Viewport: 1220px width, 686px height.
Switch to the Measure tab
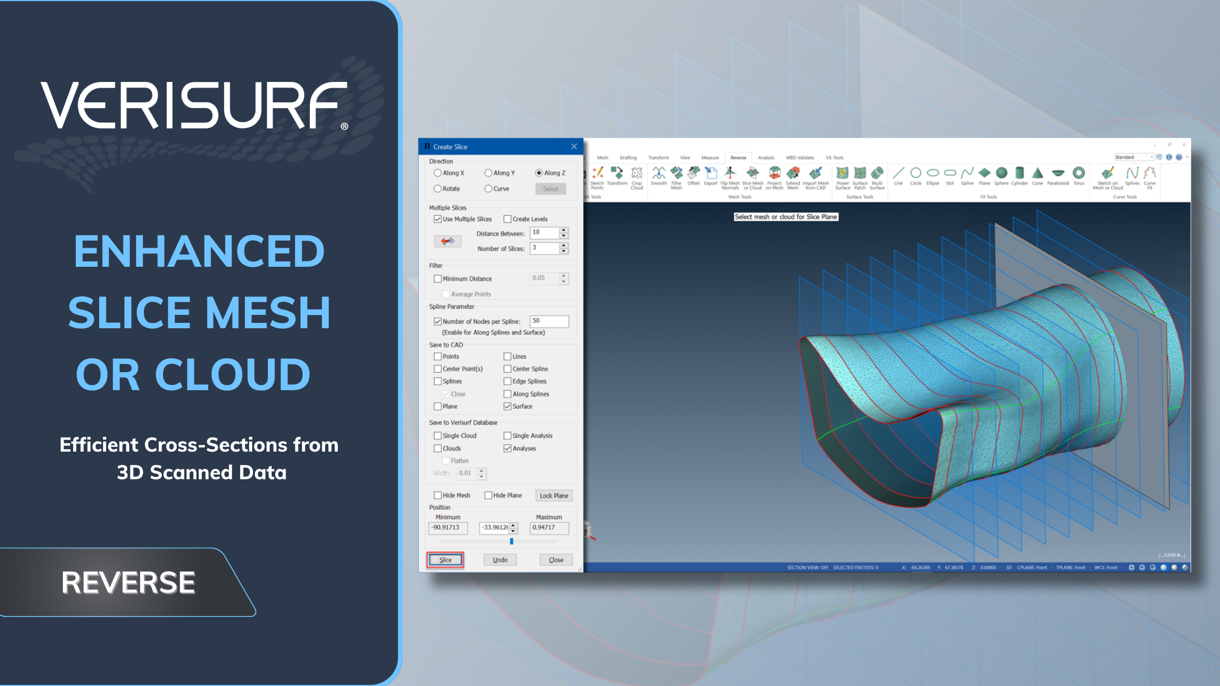(710, 158)
